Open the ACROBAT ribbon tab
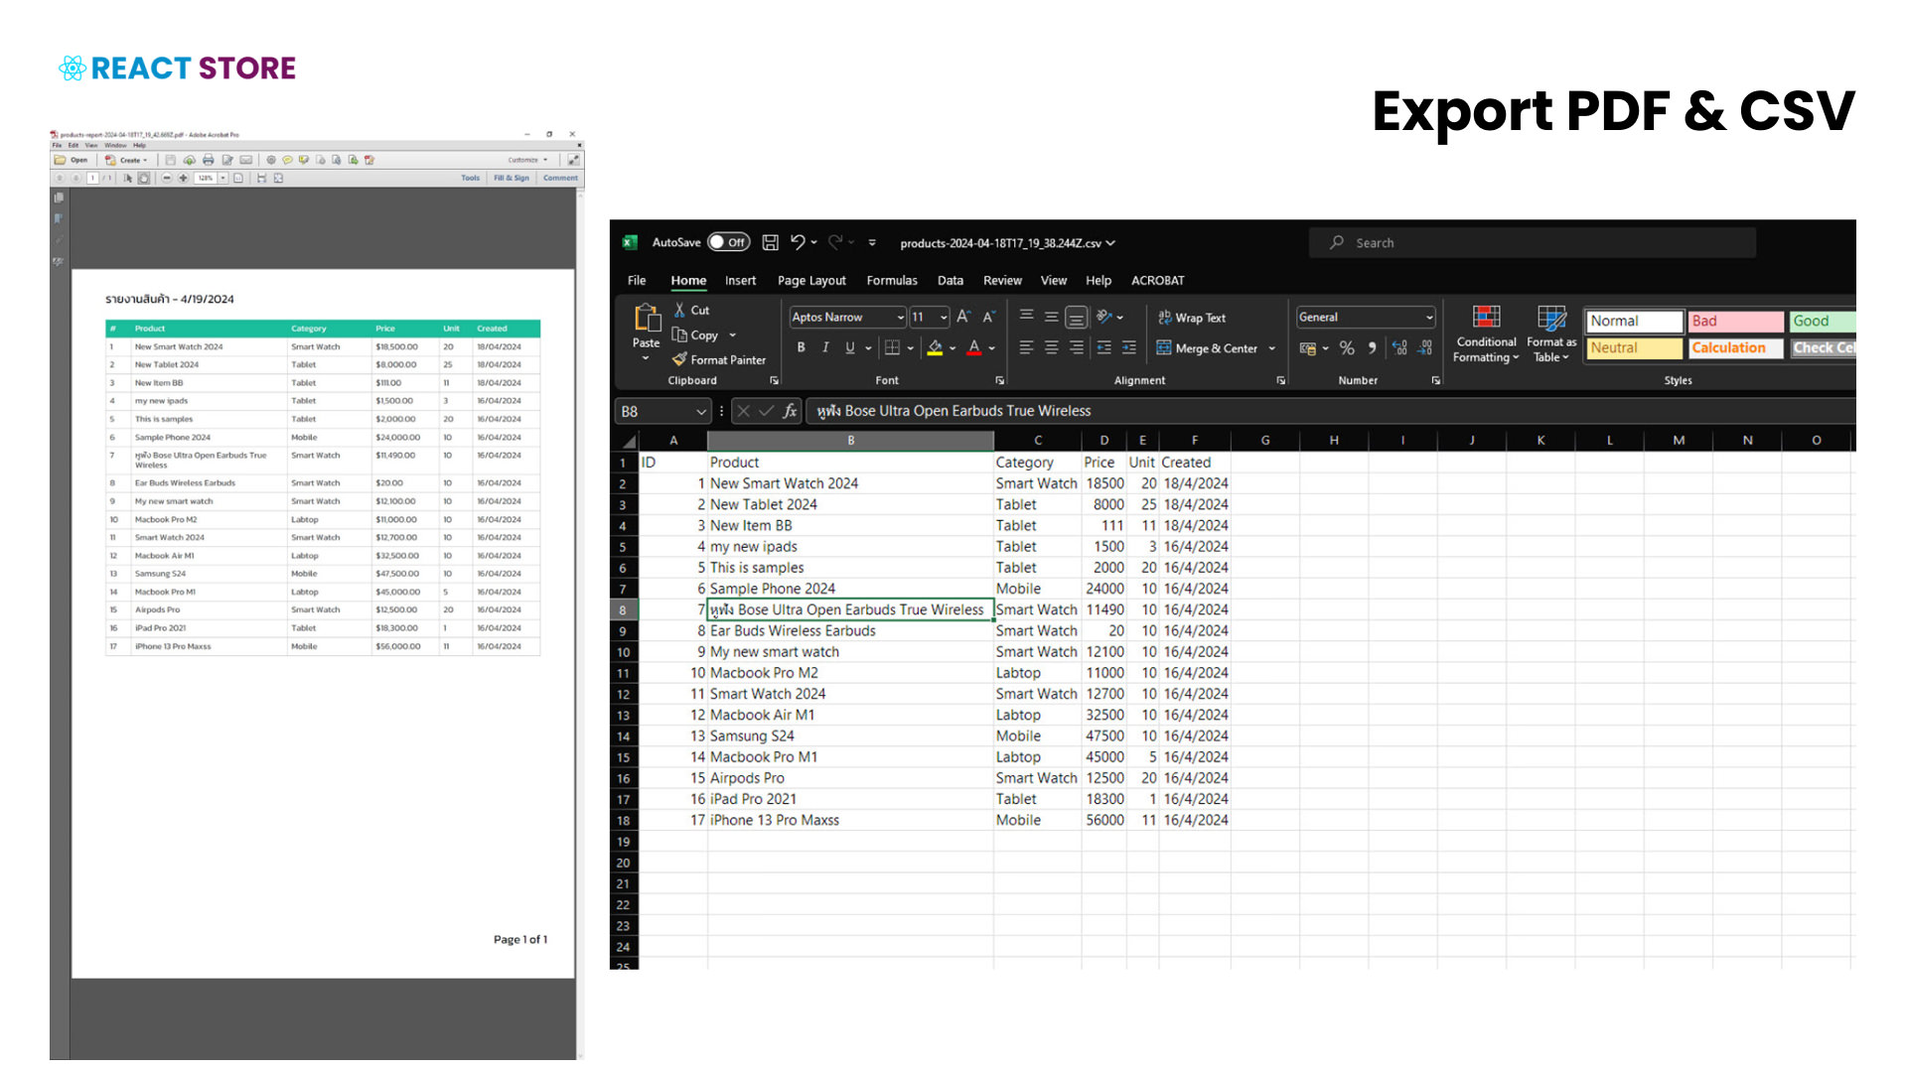1907x1072 pixels. click(1157, 281)
